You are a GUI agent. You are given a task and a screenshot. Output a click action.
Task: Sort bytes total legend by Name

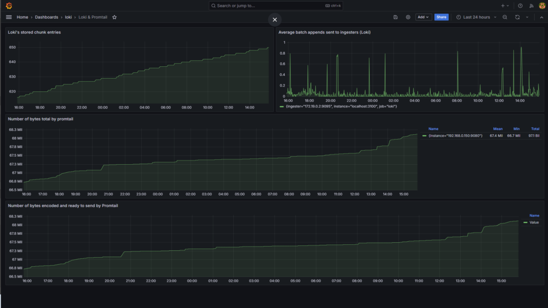coord(433,129)
